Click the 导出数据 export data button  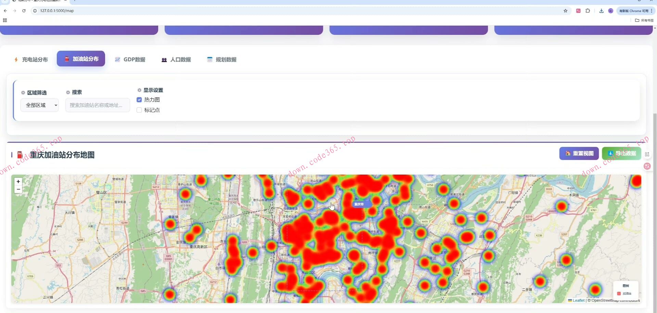click(621, 153)
